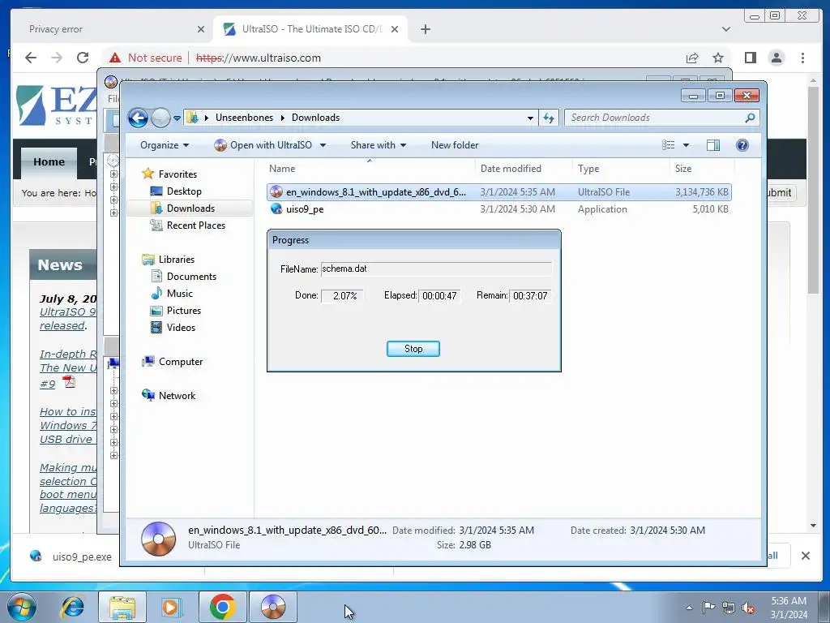Screen dimensions: 830x623
Task: Open Music library
Action: pyautogui.click(x=172, y=294)
